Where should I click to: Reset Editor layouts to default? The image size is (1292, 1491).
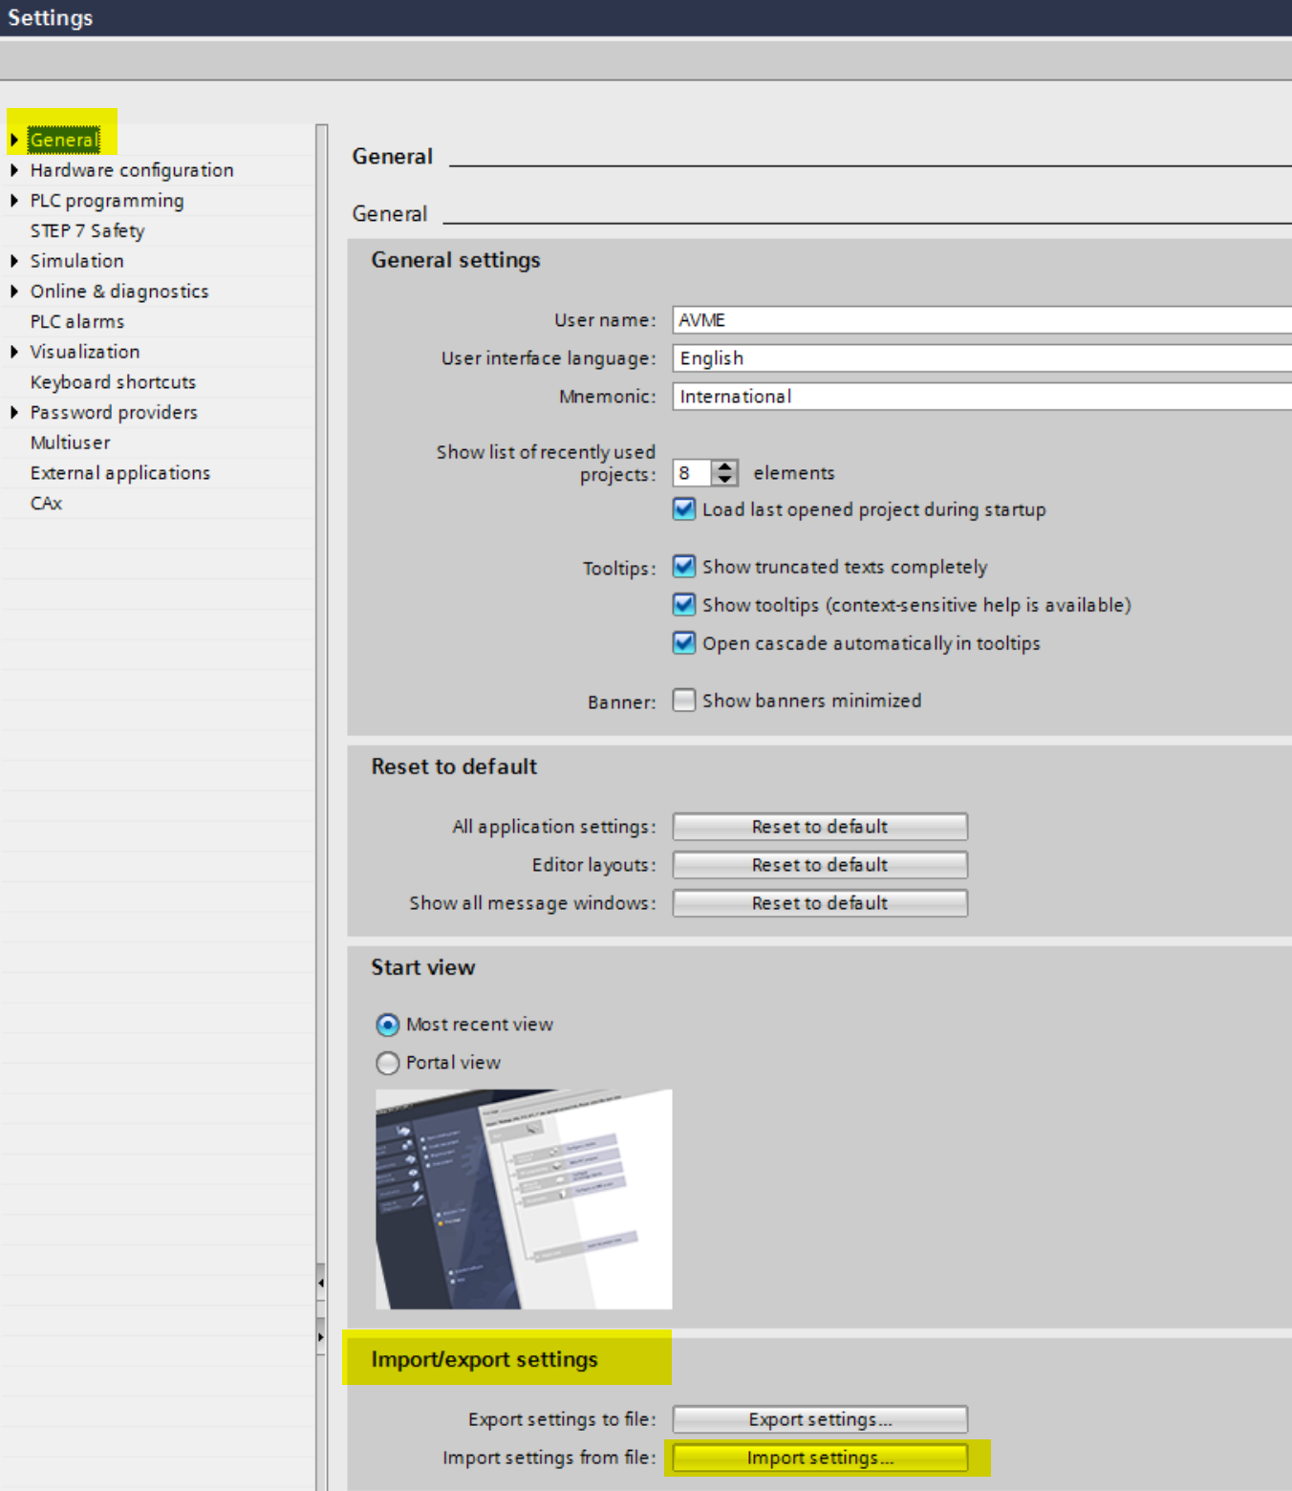[x=819, y=865]
